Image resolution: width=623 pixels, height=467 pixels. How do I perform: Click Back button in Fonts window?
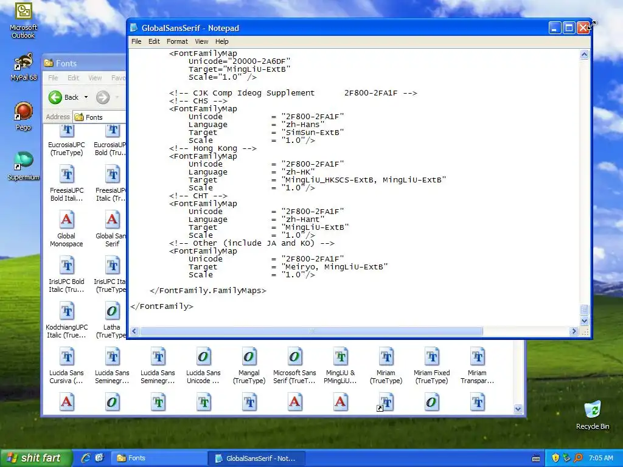coord(63,97)
